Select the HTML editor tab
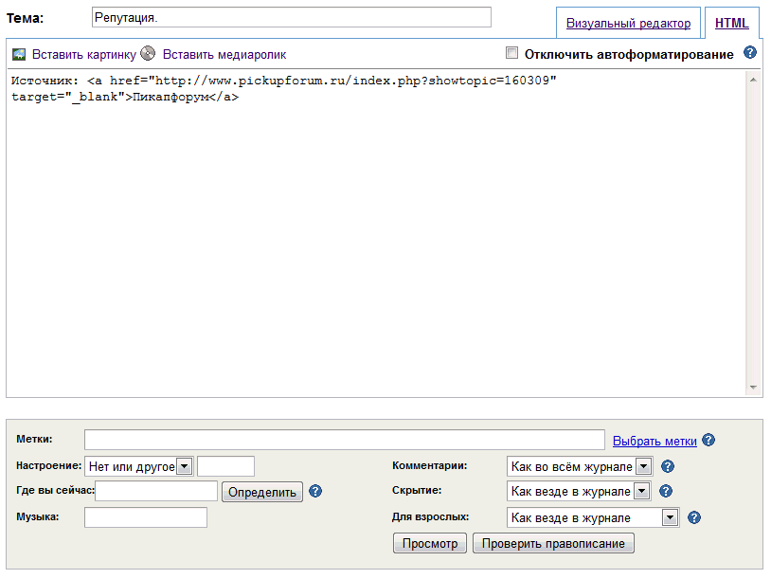Viewport: 771px width, 579px height. (x=731, y=24)
